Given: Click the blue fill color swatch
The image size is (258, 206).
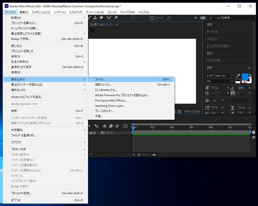Looking at the screenshot, I should click(245, 77).
